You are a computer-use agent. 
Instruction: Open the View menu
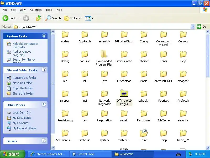tap(23, 10)
